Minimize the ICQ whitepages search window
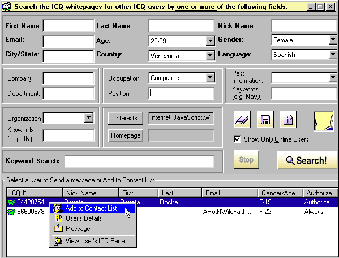The width and height of the screenshot is (339, 258). (311, 7)
